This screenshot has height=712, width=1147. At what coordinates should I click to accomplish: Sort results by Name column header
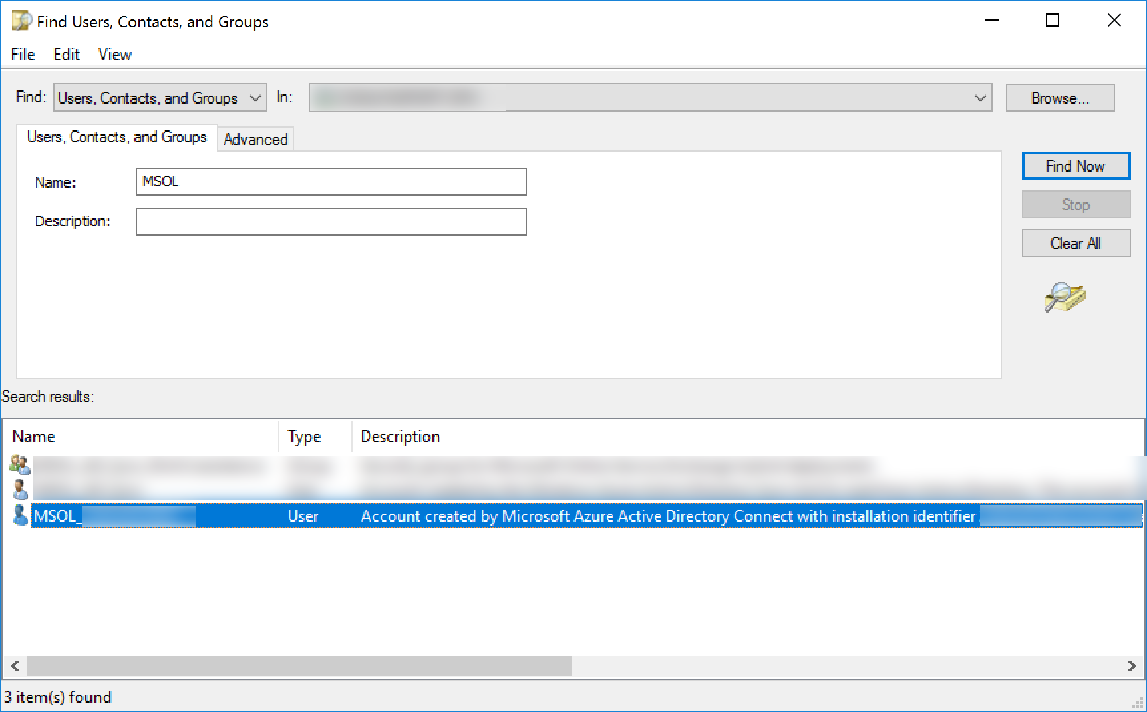click(140, 437)
